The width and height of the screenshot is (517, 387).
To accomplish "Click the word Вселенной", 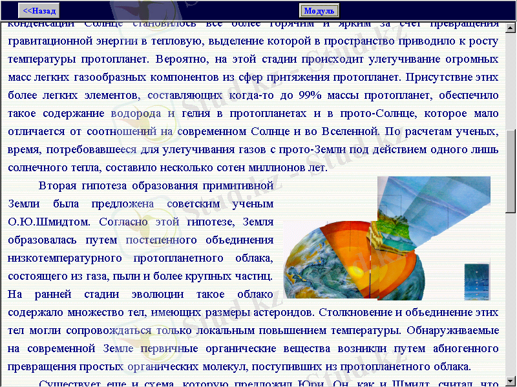I will (x=350, y=132).
